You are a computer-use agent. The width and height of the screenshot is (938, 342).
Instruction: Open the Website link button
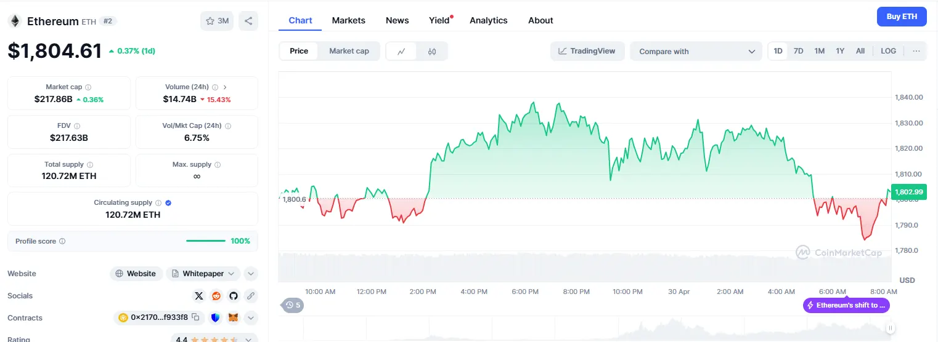(136, 274)
